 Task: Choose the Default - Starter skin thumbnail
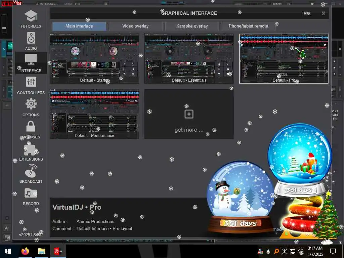point(94,58)
